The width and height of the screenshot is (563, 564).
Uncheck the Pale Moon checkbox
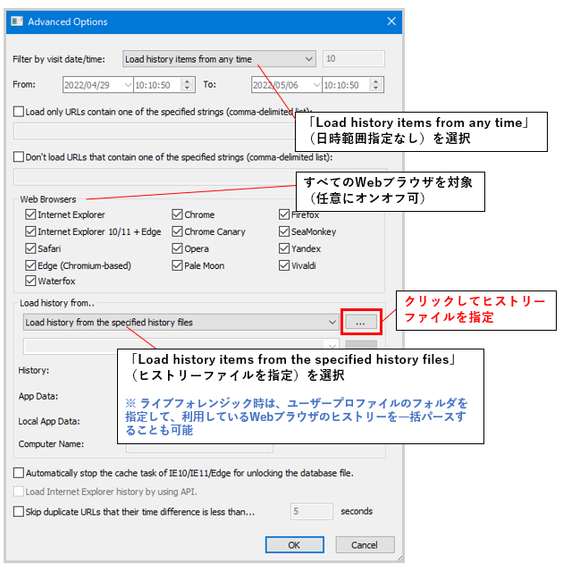(177, 265)
